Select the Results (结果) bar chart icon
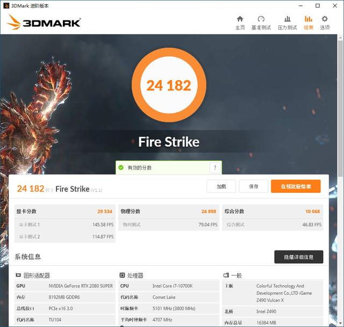 [308, 19]
